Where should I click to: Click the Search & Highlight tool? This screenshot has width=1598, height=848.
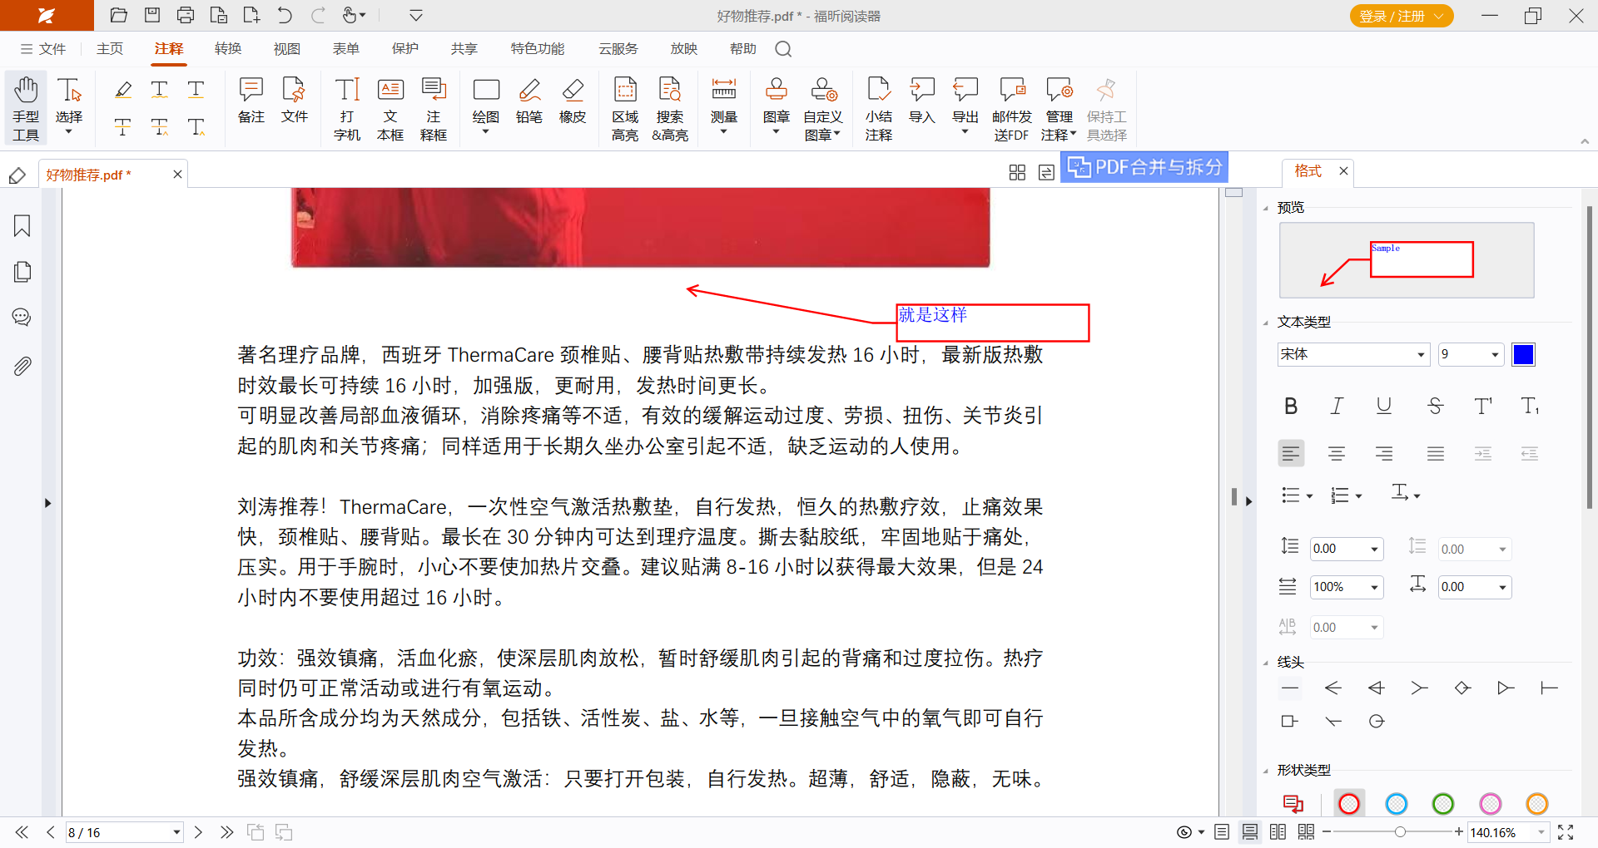pos(670,109)
